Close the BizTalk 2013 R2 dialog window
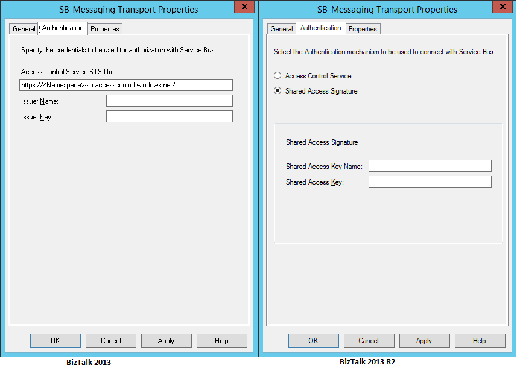Image resolution: width=517 pixels, height=368 pixels. coord(503,7)
